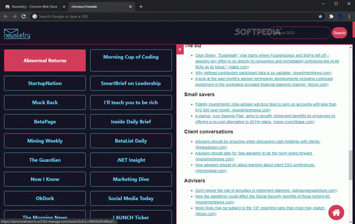This screenshot has height=224, width=355.
Task: Select the Mining Weekly newsletter
Action: (45, 141)
